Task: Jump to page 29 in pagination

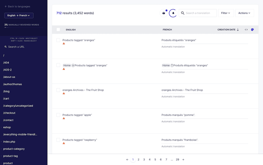Action: coord(177,160)
